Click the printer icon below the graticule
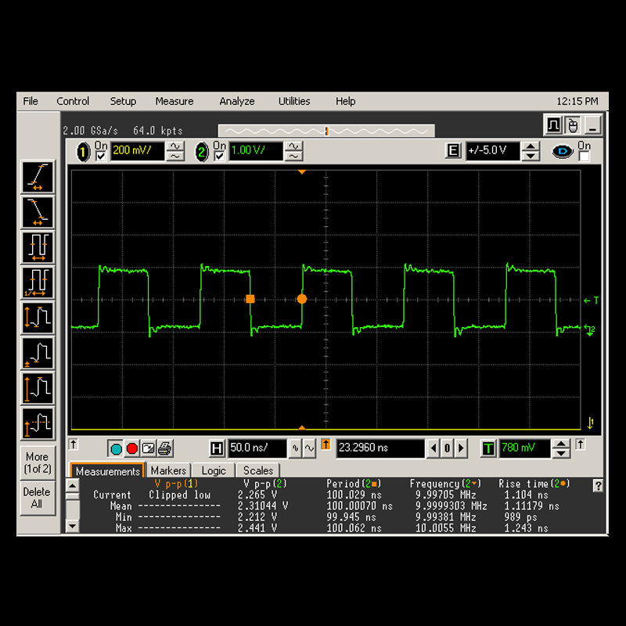The height and width of the screenshot is (626, 626). 164,448
